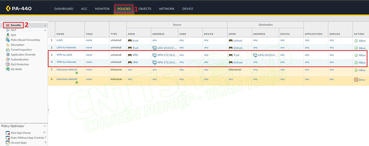Image resolution: width=369 pixels, height=146 pixels.
Task: Click the Authentication icon
Action: coord(7,59)
